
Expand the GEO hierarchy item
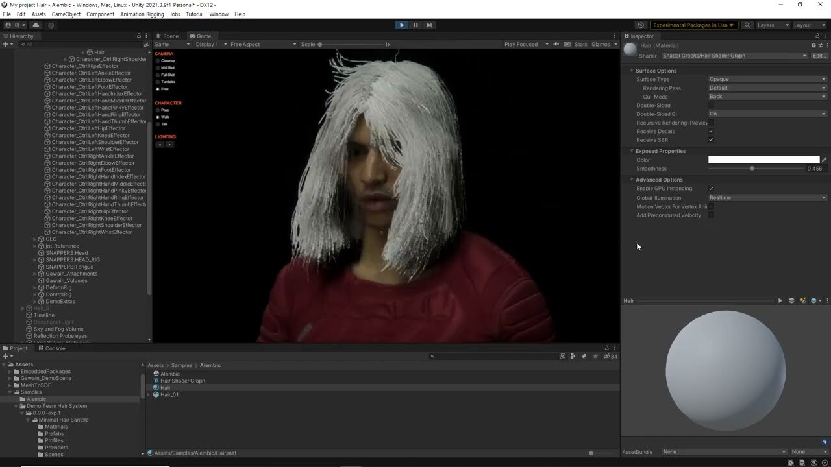pos(34,239)
